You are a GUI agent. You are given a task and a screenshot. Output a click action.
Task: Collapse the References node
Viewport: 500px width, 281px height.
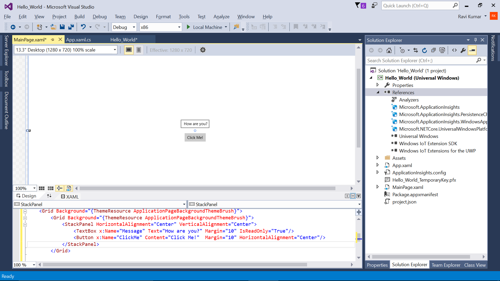[378, 92]
